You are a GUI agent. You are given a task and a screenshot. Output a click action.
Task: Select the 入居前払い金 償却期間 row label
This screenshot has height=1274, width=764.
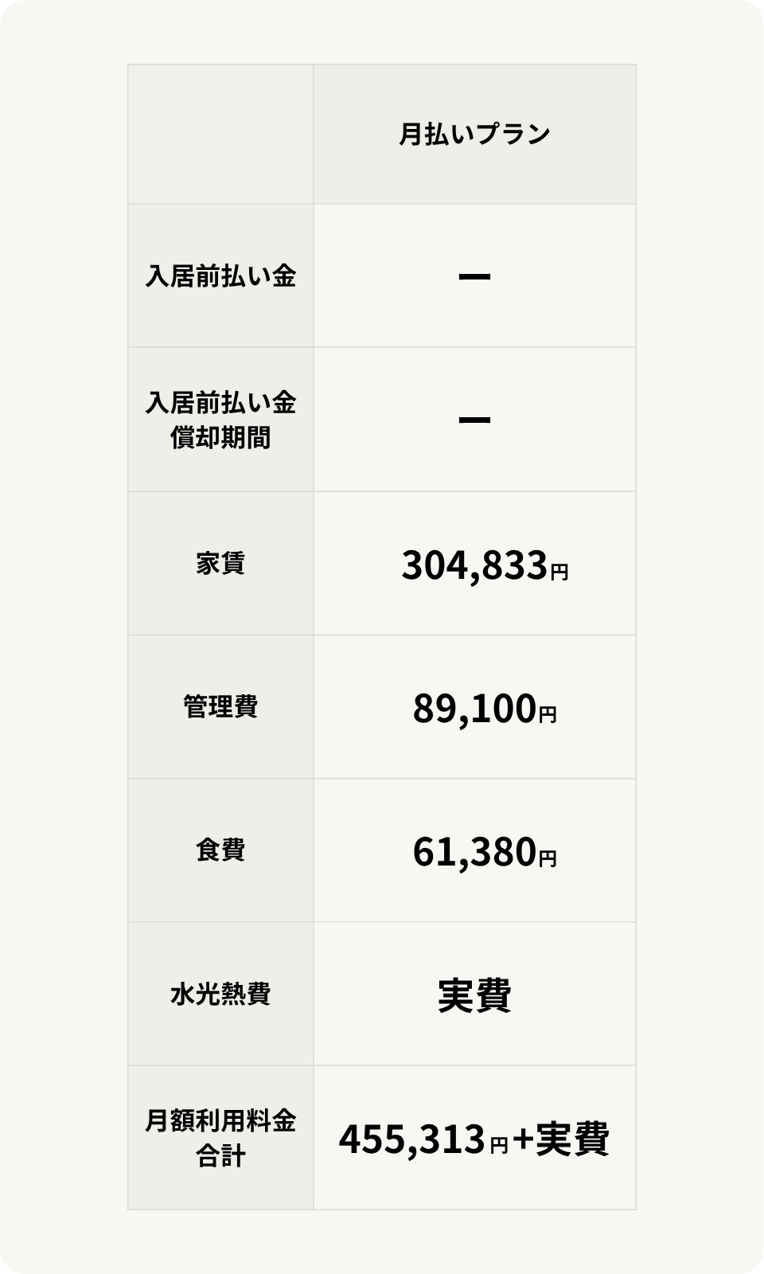pyautogui.click(x=220, y=420)
